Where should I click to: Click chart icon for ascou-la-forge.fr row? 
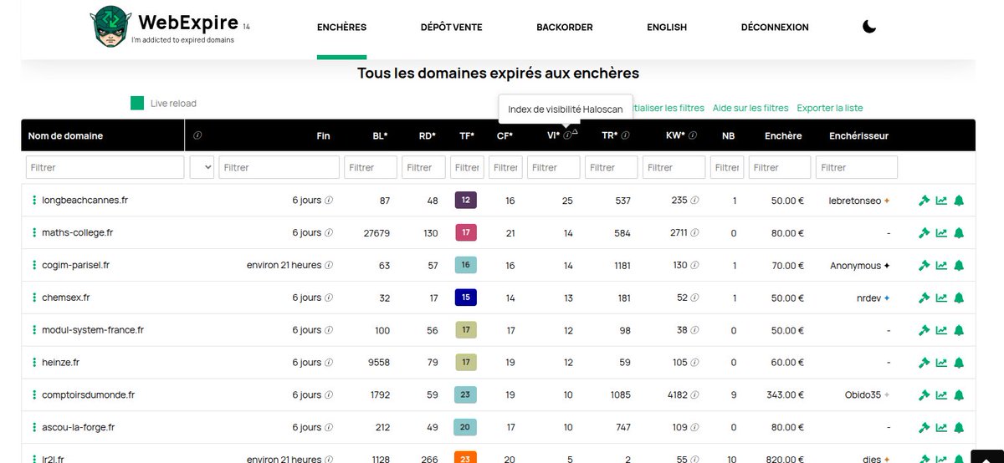click(x=941, y=427)
